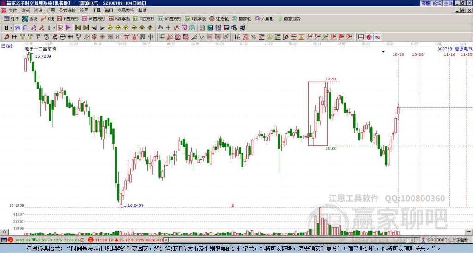Click the 论坛 forum button
This screenshot has width=473, height=253.
tap(437, 3)
